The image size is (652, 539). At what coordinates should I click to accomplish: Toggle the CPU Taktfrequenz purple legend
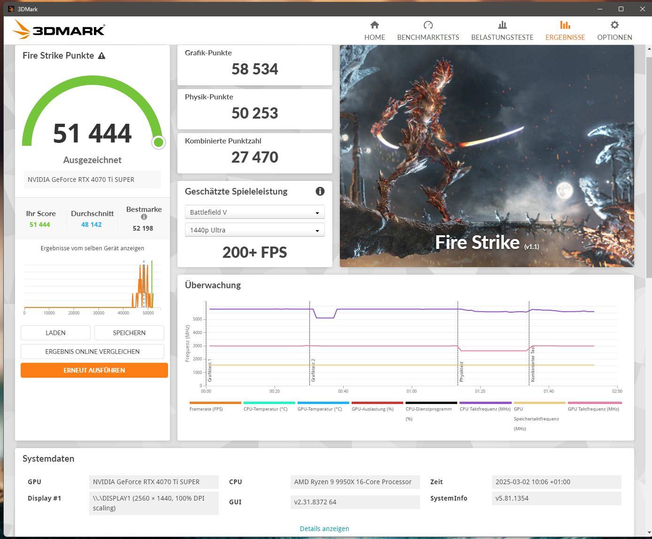pyautogui.click(x=485, y=406)
